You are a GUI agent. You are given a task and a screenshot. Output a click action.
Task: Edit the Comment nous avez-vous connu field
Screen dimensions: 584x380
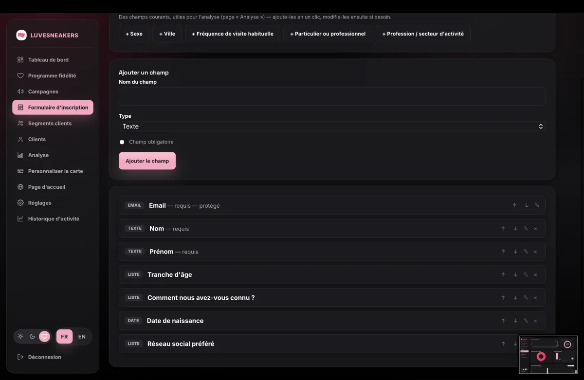526,298
